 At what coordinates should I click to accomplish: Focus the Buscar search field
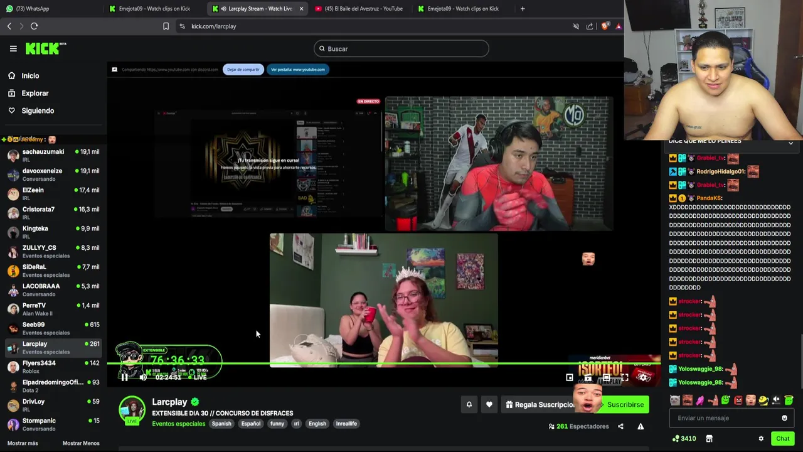click(x=401, y=48)
